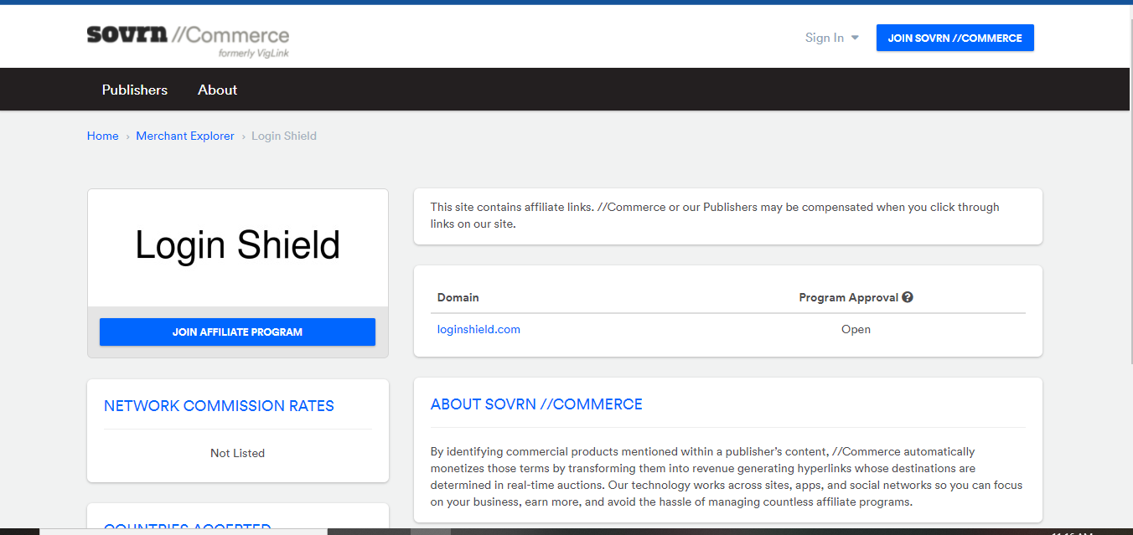Select the Network Commission Rates heading
This screenshot has height=535, width=1133.
[x=219, y=406]
